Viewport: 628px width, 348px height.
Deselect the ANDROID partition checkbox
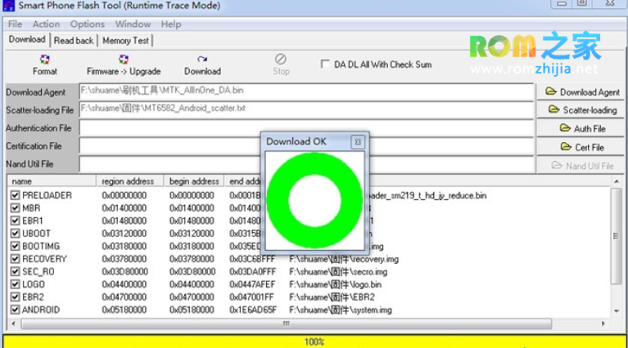(x=15, y=310)
